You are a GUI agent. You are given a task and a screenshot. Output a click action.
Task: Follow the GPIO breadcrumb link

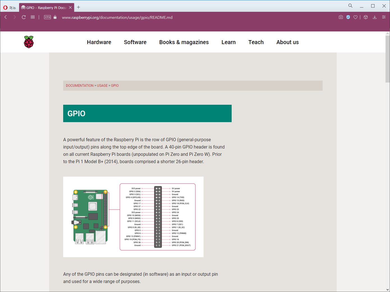click(x=115, y=86)
